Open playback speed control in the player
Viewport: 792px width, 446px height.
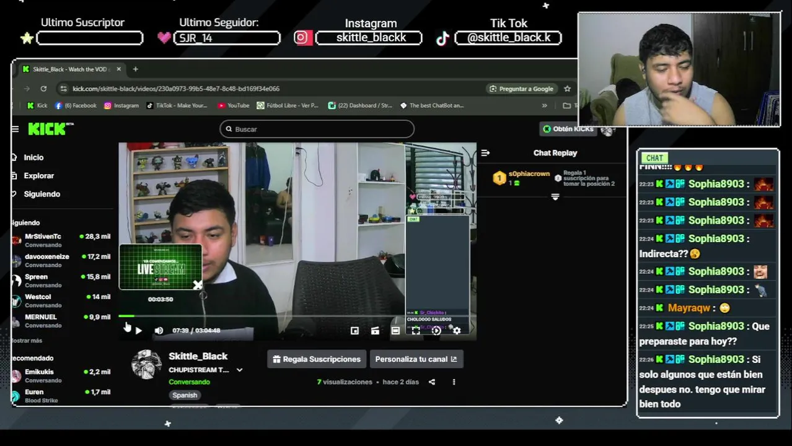coord(436,331)
